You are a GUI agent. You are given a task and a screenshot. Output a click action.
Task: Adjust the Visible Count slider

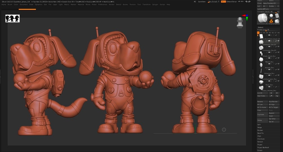(268, 30)
